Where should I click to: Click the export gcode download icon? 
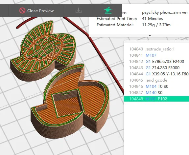(x=79, y=11)
